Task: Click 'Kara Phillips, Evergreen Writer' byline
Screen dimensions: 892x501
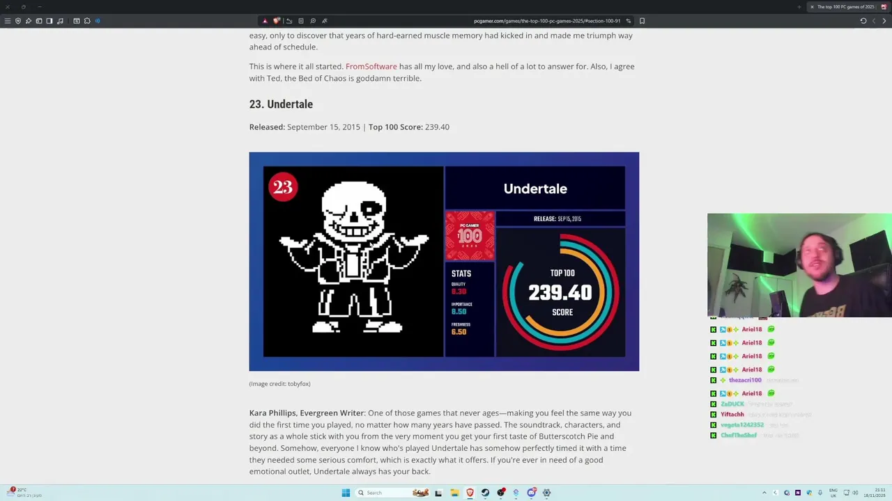Action: (307, 413)
